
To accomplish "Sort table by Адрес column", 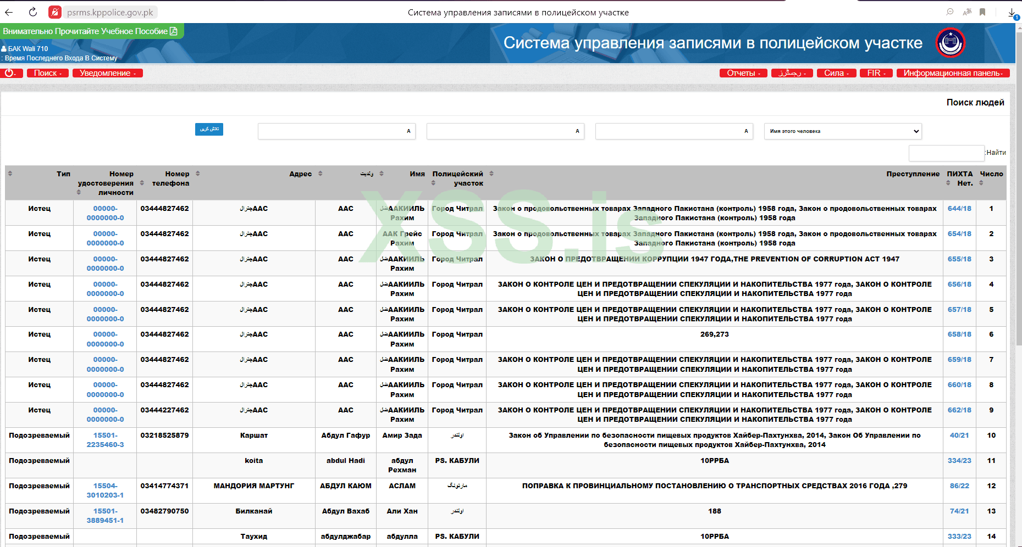I will [x=198, y=174].
